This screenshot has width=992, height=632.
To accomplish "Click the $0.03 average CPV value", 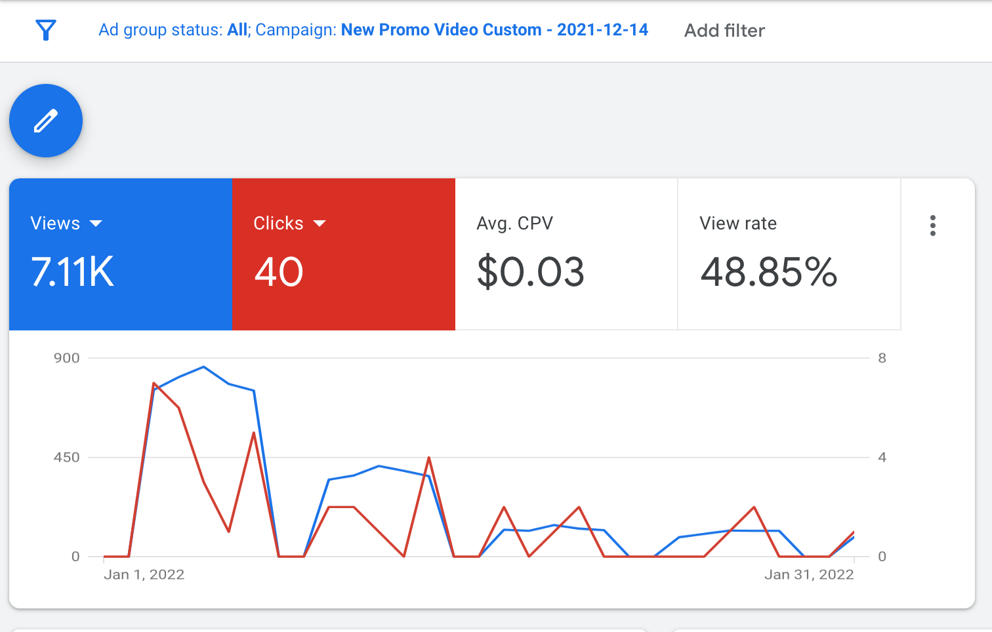I will click(530, 272).
